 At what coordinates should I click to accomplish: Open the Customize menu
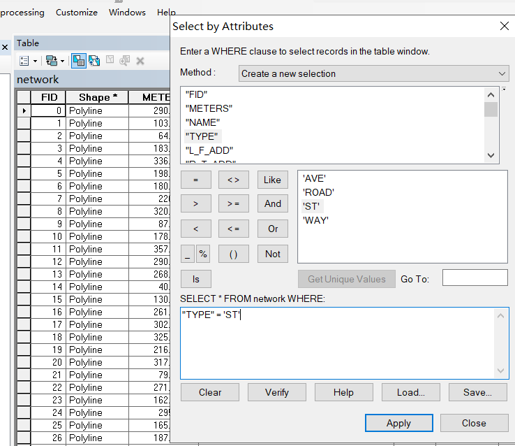(x=77, y=13)
